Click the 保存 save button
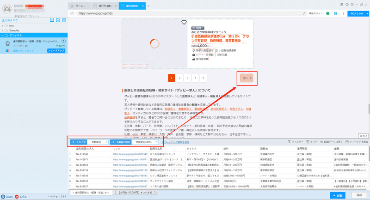Image resolution: width=370 pixels, height=200 pixels. 359,195
